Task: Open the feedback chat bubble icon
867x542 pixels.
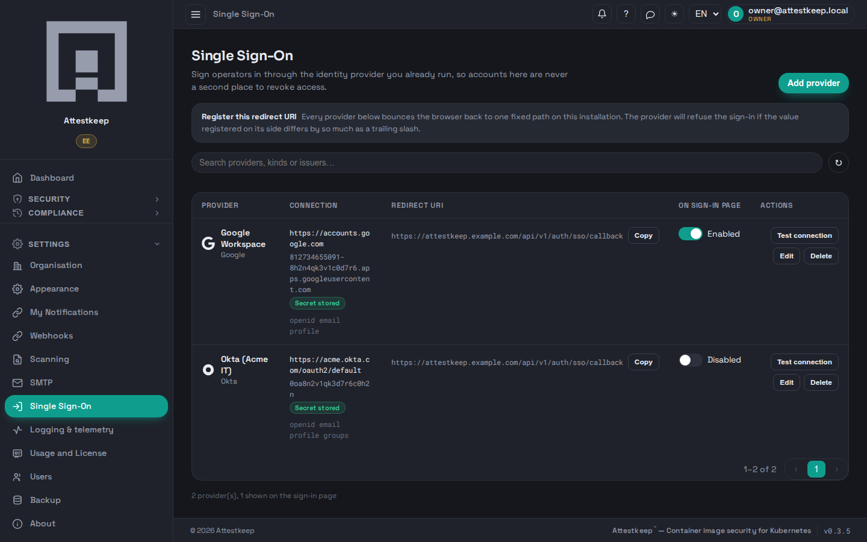Action: click(650, 14)
